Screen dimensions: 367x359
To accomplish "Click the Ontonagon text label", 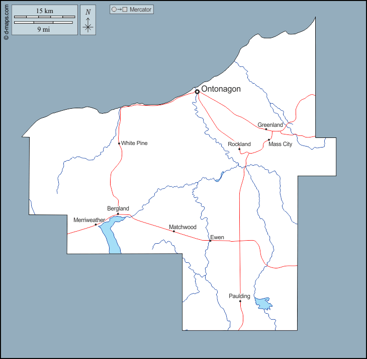I will click(x=221, y=89).
